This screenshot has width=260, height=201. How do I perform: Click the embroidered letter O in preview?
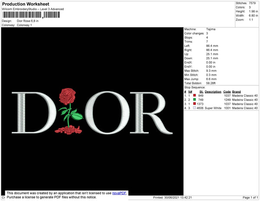point(107,113)
